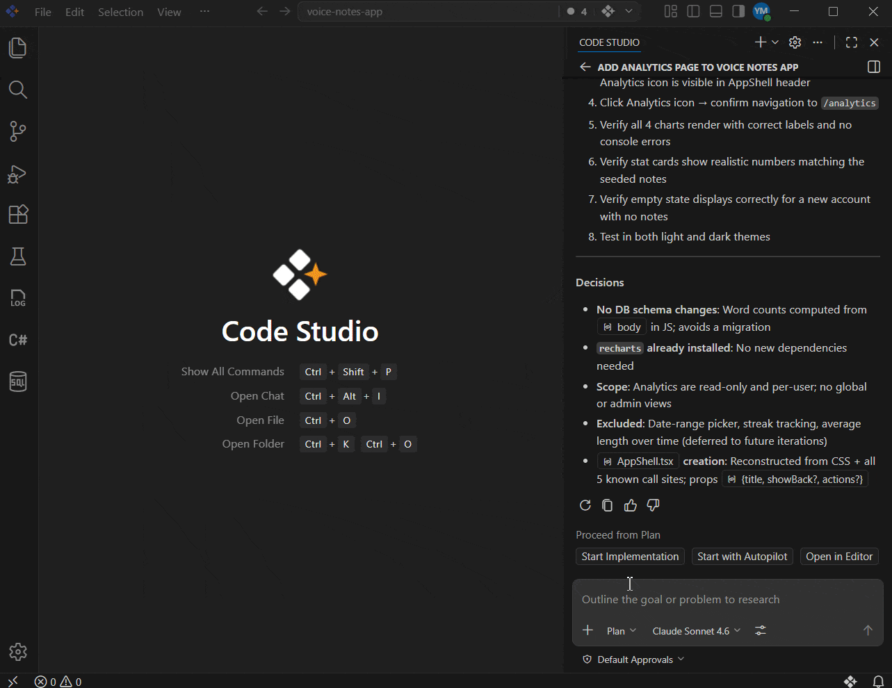The width and height of the screenshot is (892, 688).
Task: Add context with plus in chat input
Action: [588, 630]
